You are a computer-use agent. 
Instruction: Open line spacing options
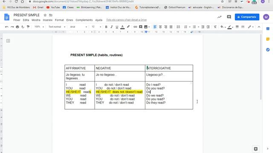tap(178, 27)
